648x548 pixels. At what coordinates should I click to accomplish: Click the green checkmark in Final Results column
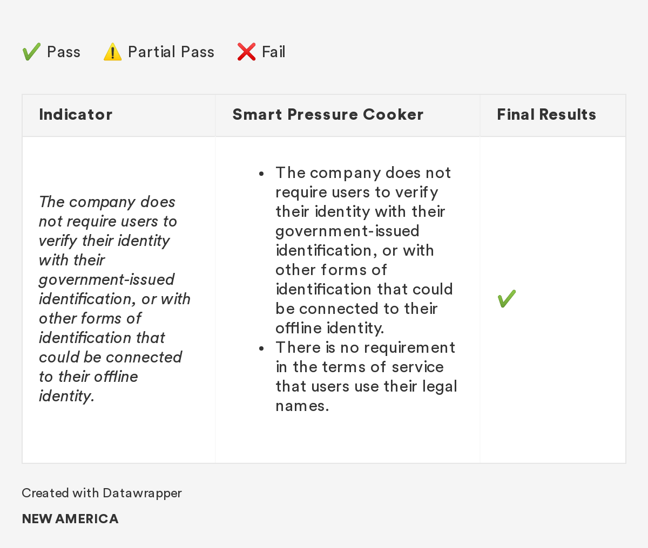pos(507,299)
